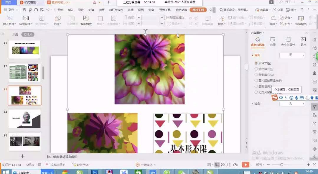Viewport: 318px width, 174px height.
Task: Click the Home (首页) button
Action: pos(8,2)
